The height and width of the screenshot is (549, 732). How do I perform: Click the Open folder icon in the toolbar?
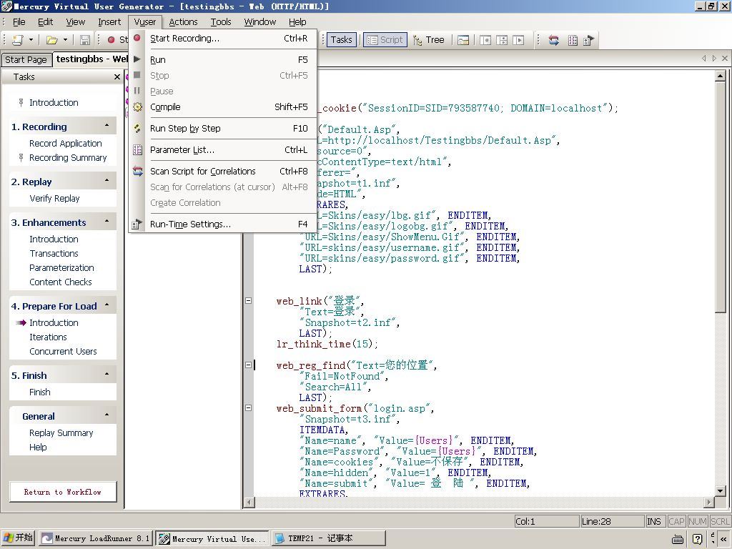[x=51, y=40]
